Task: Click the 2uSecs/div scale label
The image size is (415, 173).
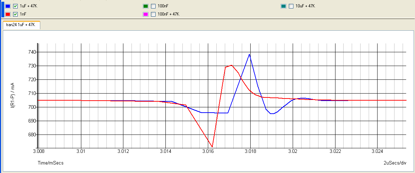Action: (x=395, y=163)
